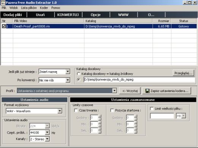Click the Przeglądaj... browse button
This screenshot has width=198, height=148.
(x=183, y=73)
